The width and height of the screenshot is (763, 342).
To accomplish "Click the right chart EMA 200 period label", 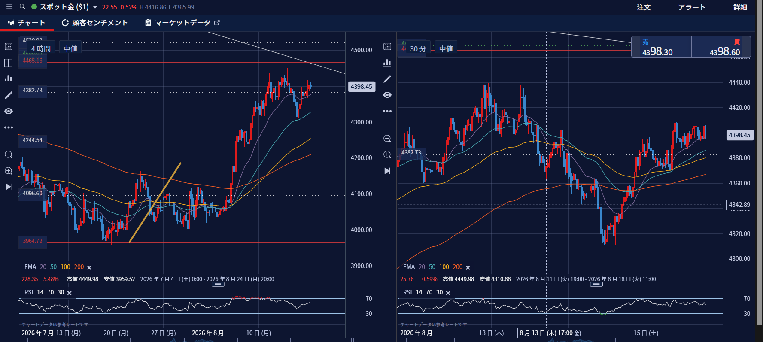I will [458, 267].
